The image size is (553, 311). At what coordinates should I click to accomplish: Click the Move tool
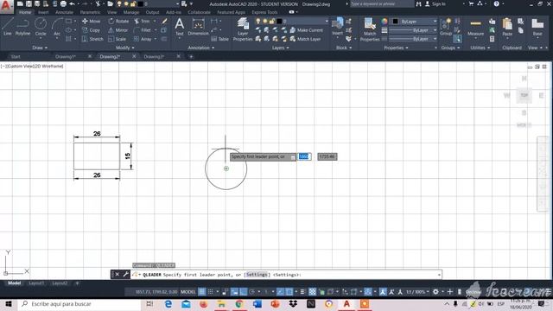(91, 21)
